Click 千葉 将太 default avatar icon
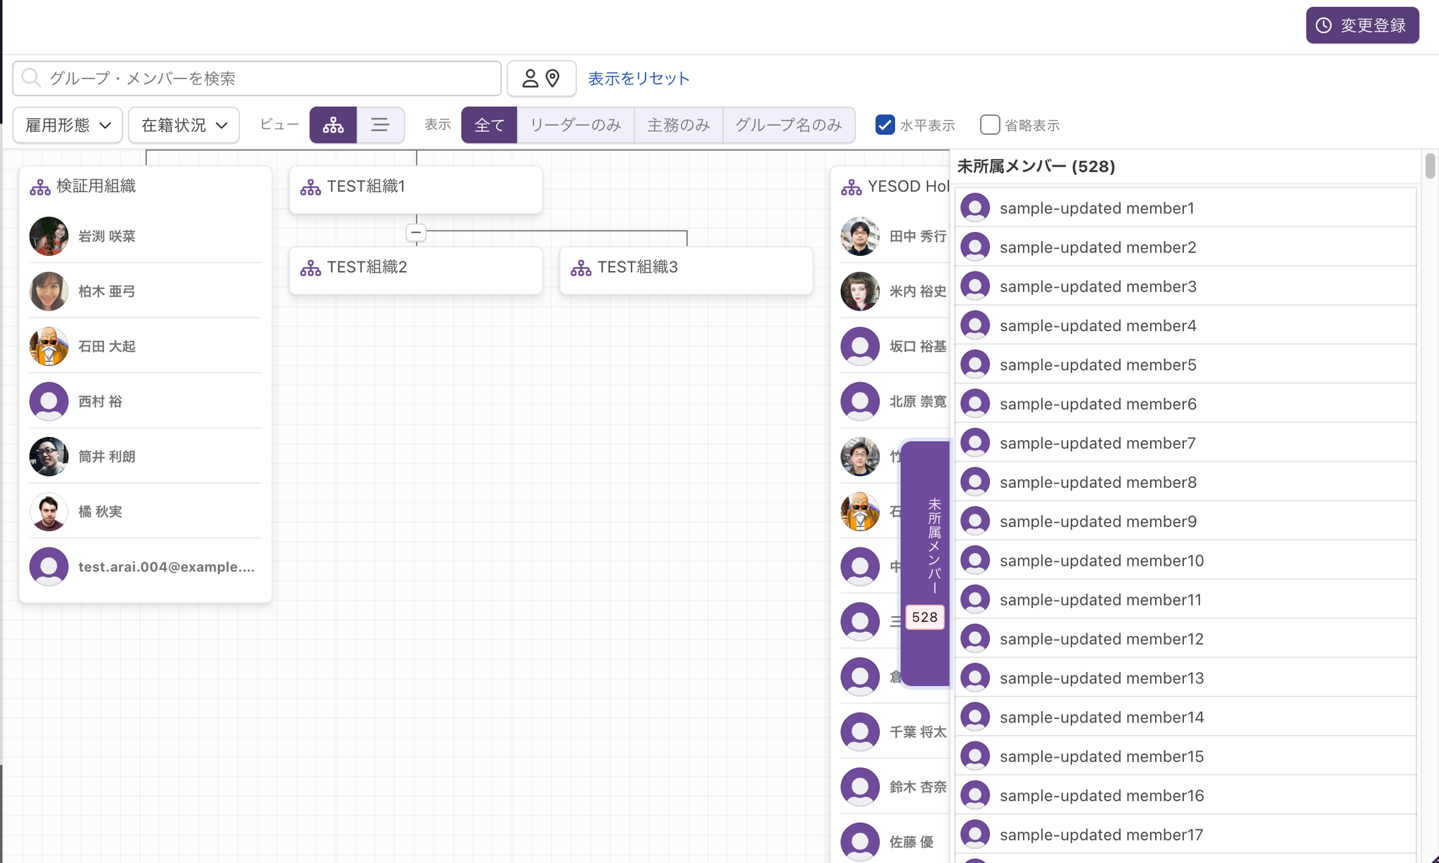The height and width of the screenshot is (863, 1439). [x=860, y=732]
